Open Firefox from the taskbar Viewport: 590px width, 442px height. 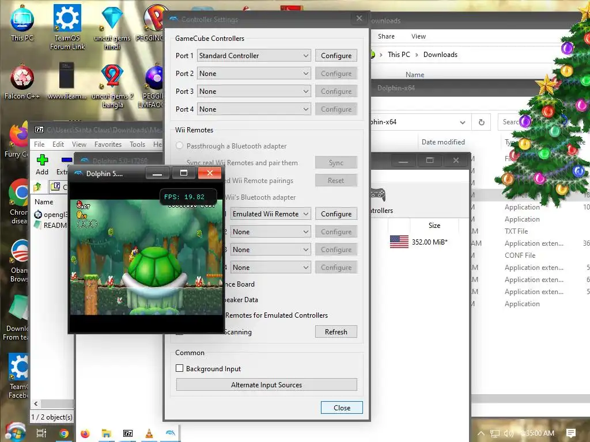coord(85,433)
